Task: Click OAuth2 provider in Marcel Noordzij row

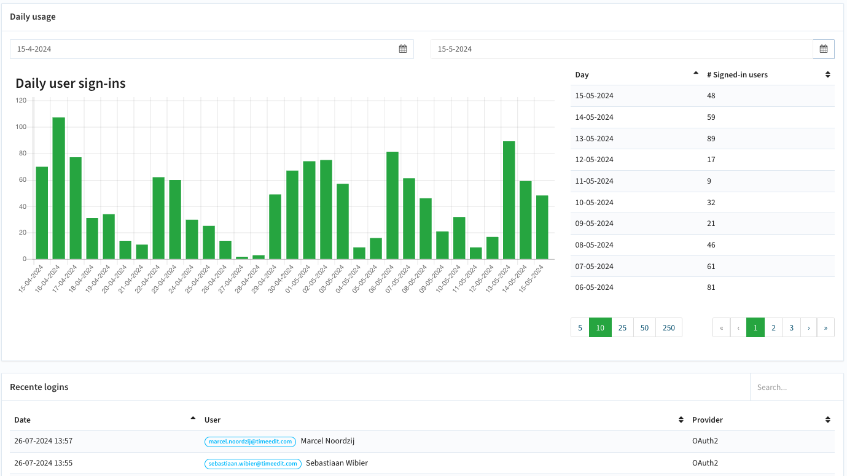Action: point(705,441)
